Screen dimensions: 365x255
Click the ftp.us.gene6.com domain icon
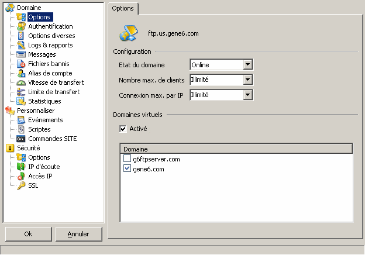tap(129, 33)
